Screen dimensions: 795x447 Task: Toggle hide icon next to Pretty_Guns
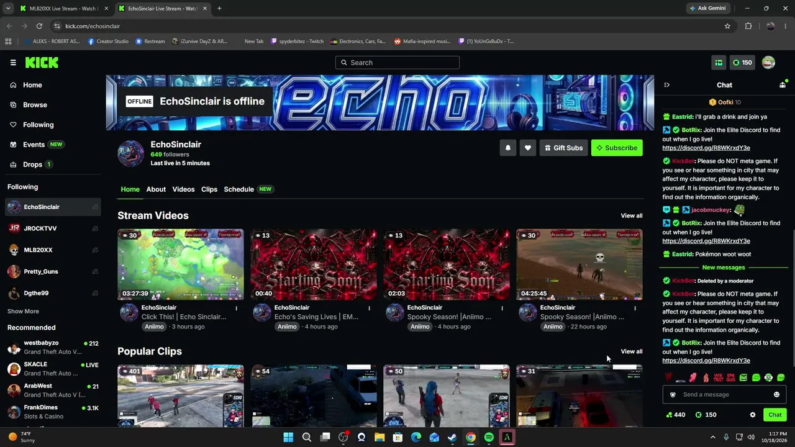coord(95,272)
